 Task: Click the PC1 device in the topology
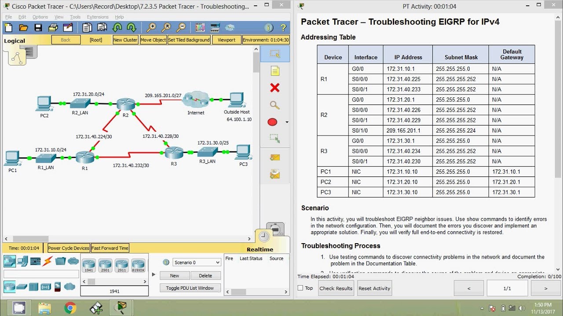click(12, 157)
